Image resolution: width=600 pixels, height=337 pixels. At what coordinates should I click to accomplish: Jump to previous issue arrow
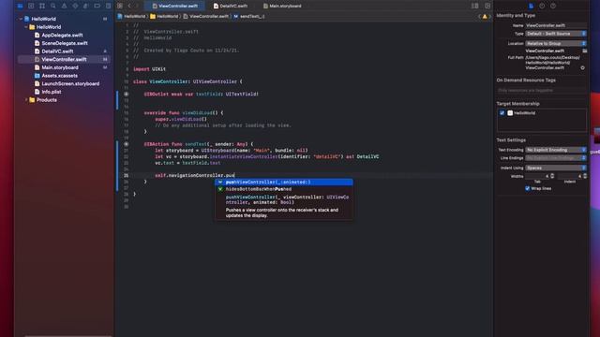[479, 17]
